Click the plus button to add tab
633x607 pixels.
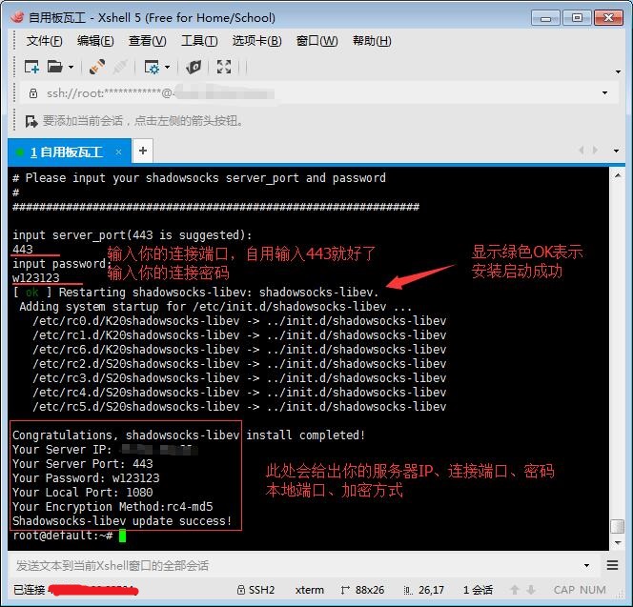[x=142, y=151]
